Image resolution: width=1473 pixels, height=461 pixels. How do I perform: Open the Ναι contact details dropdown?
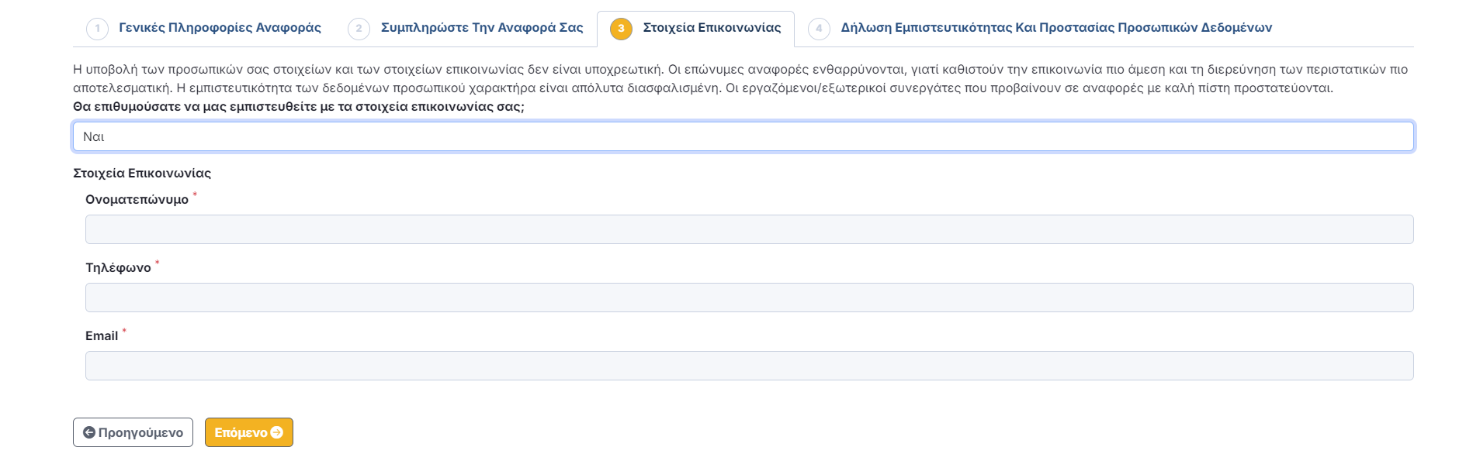click(x=743, y=136)
